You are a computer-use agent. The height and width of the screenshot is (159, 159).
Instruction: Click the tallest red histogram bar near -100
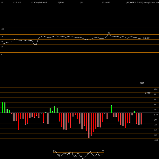coord(89,125)
